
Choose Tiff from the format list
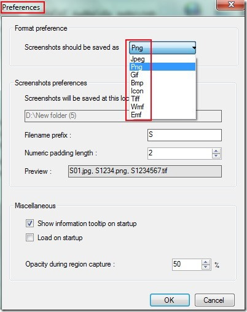coord(162,99)
